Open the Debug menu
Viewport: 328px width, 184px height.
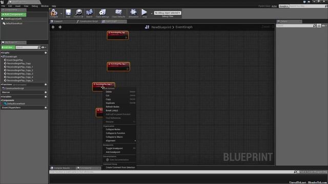[35, 6]
